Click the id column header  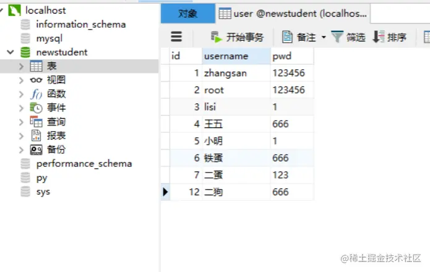point(186,56)
